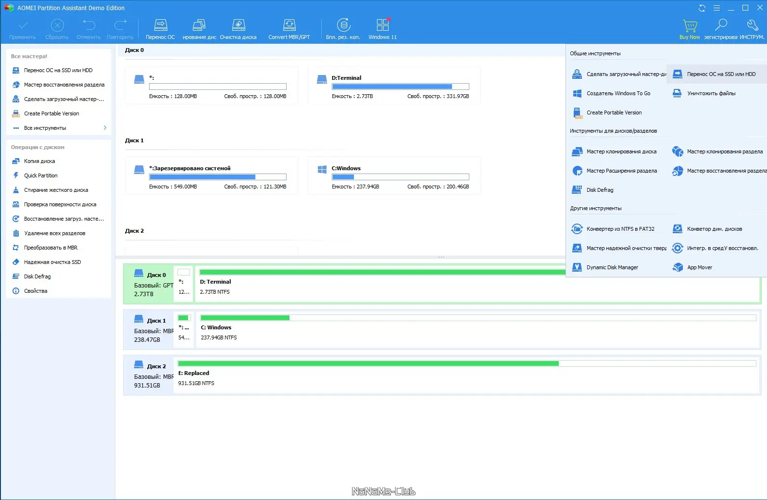Select the D:Terminal partition card
This screenshot has height=500, width=767.
[394, 86]
